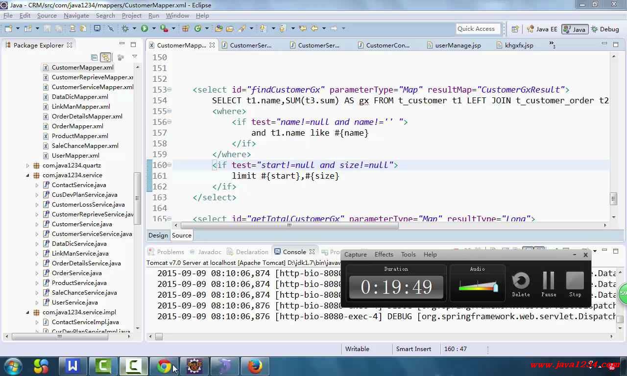This screenshot has height=376, width=627.
Task: Click the Next Annotation toolbar icon
Action: coord(263,28)
